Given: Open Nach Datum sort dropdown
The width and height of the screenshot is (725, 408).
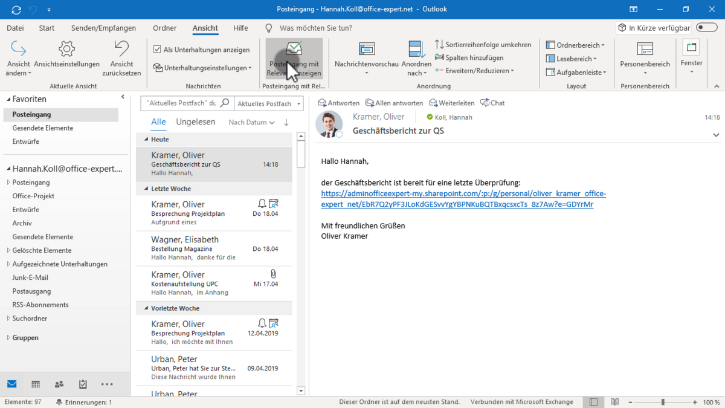Looking at the screenshot, I should [x=251, y=123].
